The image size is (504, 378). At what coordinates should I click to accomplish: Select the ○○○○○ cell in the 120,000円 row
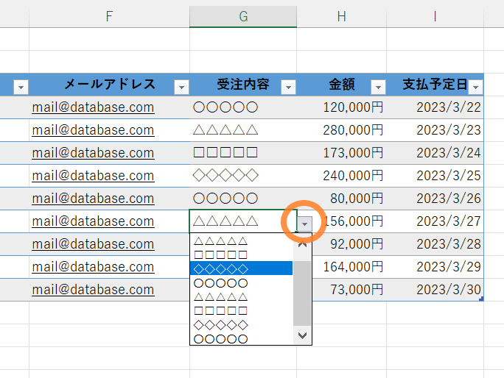[243, 107]
